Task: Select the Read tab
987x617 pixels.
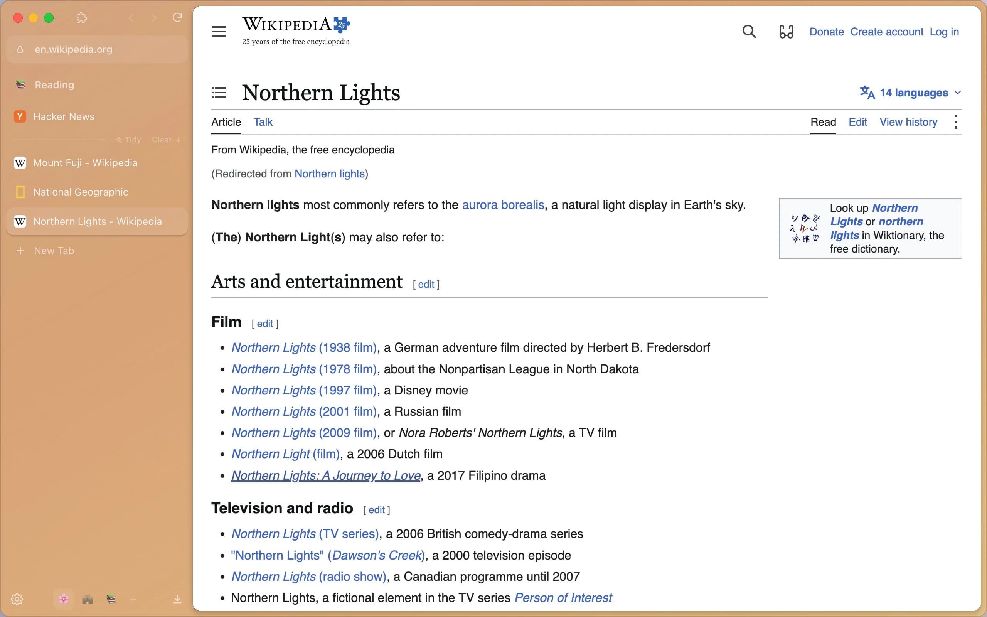Action: pyautogui.click(x=823, y=121)
